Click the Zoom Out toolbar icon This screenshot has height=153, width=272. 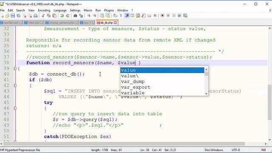[94, 16]
